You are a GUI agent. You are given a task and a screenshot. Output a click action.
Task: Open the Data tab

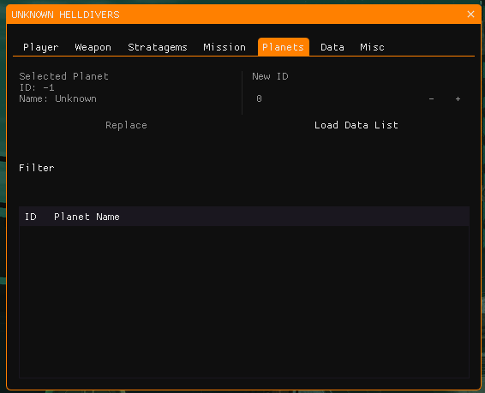(x=332, y=47)
